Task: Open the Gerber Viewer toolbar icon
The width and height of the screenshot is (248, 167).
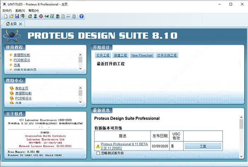Action: [x=52, y=16]
